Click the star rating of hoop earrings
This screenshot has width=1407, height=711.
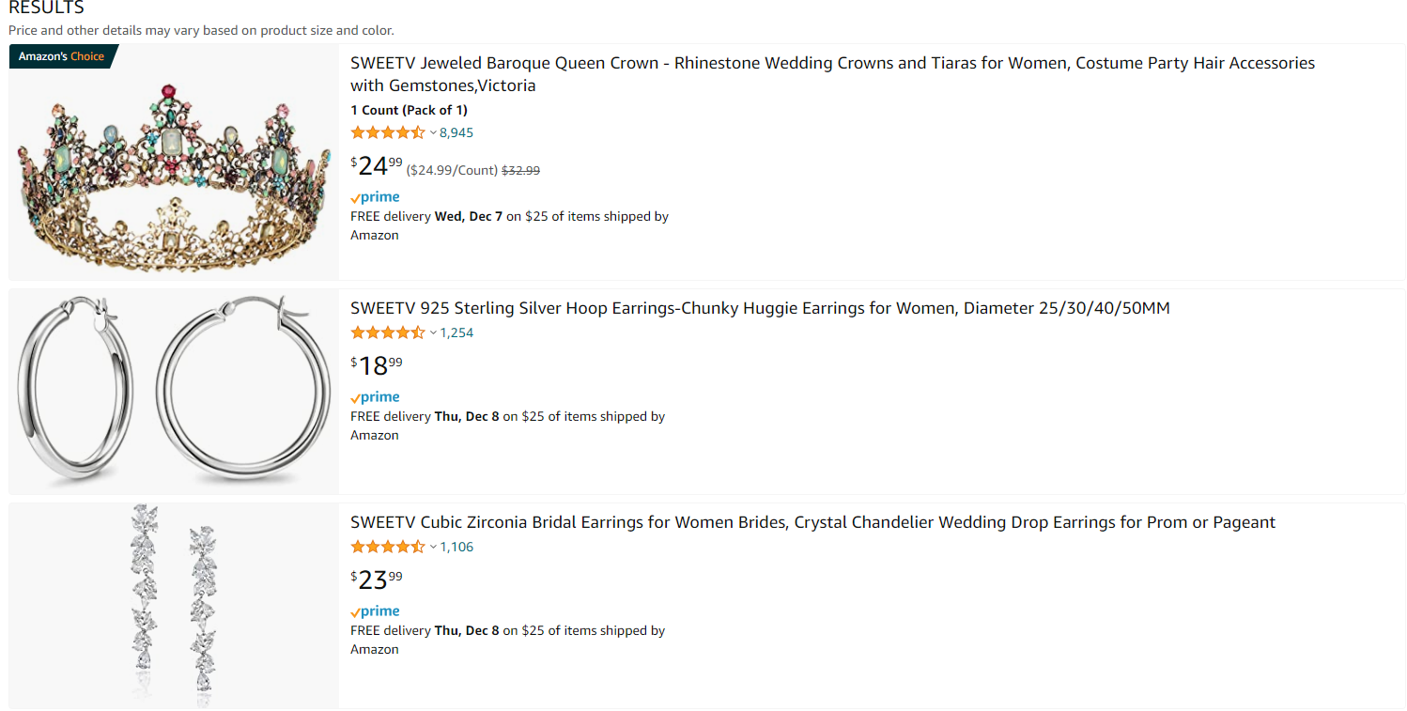coord(388,332)
